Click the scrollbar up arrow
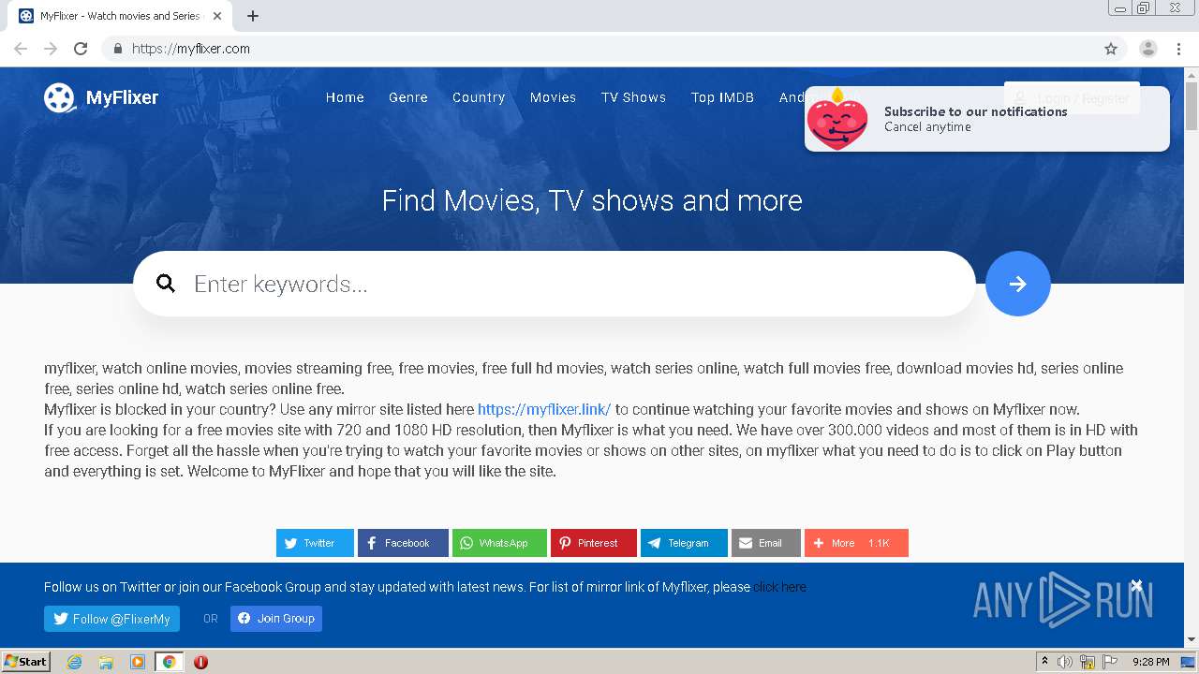Image resolution: width=1199 pixels, height=674 pixels. 1192,75
